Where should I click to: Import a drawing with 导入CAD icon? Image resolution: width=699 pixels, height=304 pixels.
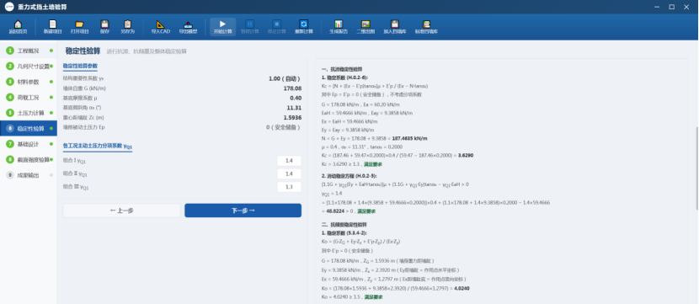[x=161, y=27]
